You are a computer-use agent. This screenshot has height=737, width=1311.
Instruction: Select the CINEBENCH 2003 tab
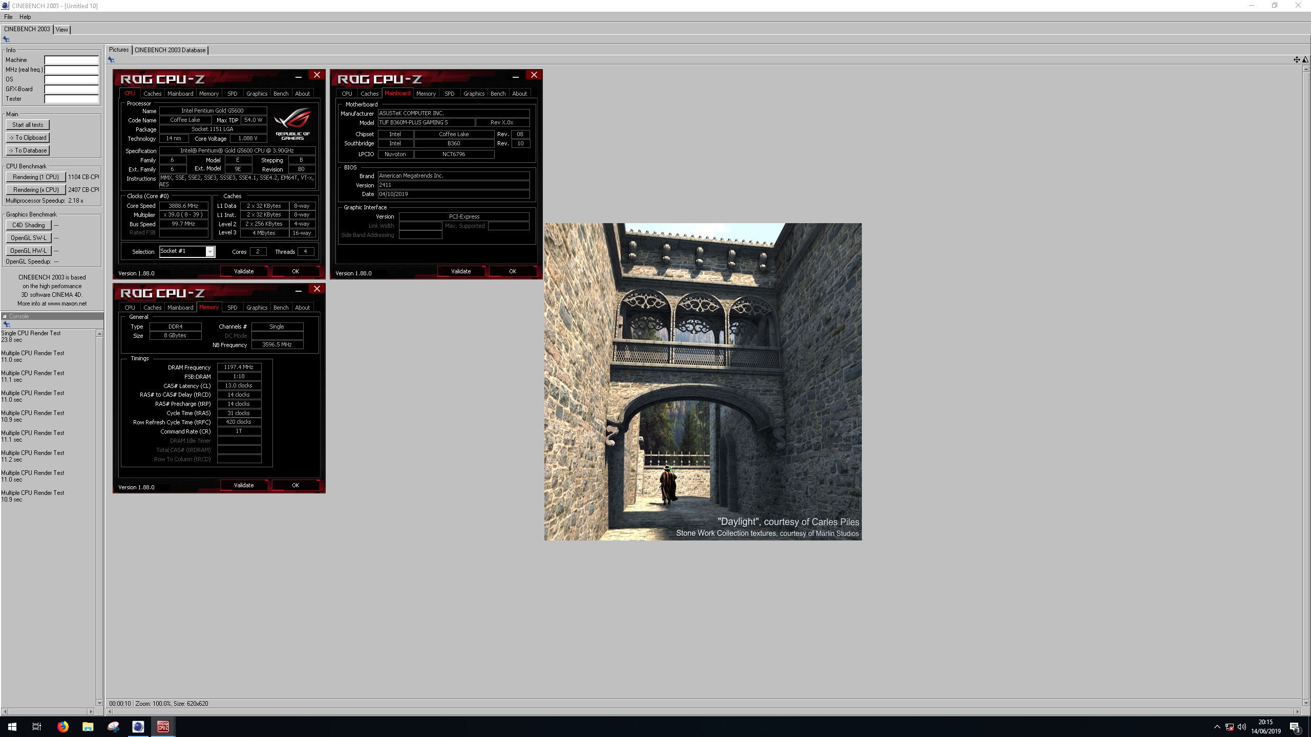[27, 29]
